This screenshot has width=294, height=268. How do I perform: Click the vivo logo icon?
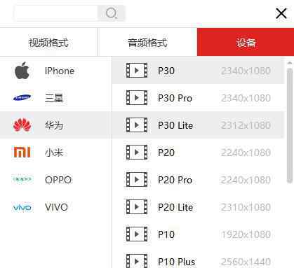[22, 207]
